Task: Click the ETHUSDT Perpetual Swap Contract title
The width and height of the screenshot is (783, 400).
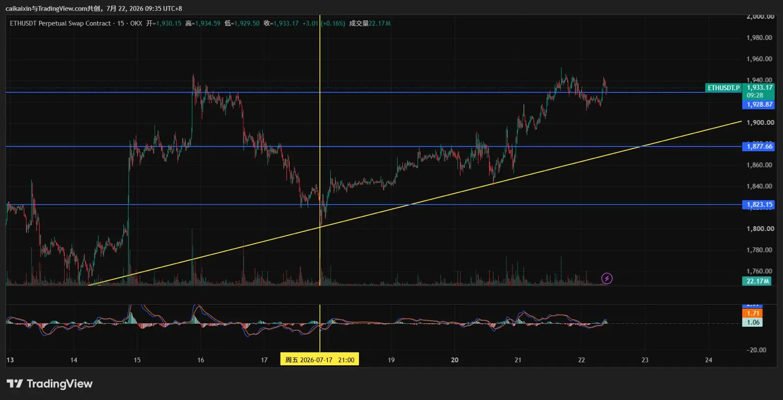Action: (x=60, y=23)
